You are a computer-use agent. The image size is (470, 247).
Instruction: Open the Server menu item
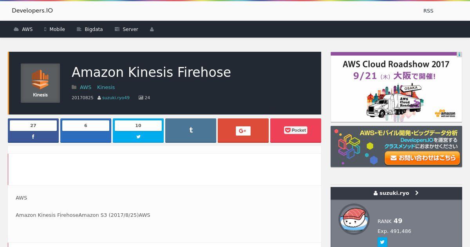click(x=126, y=29)
